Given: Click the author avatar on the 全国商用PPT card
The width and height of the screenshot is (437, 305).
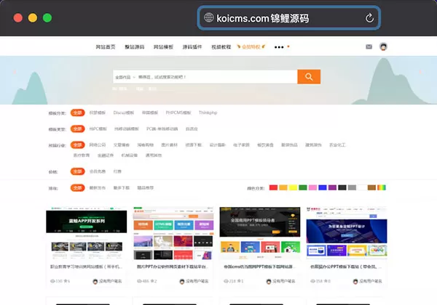Looking at the screenshot, I should coord(269,281).
